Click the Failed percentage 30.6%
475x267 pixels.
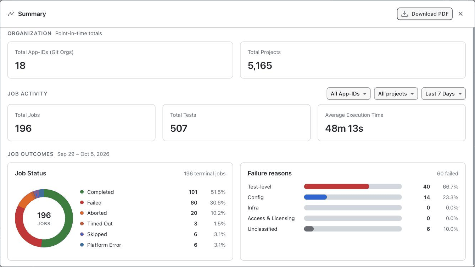(218, 203)
